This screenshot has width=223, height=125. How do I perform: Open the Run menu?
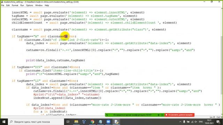[x=22, y=6]
